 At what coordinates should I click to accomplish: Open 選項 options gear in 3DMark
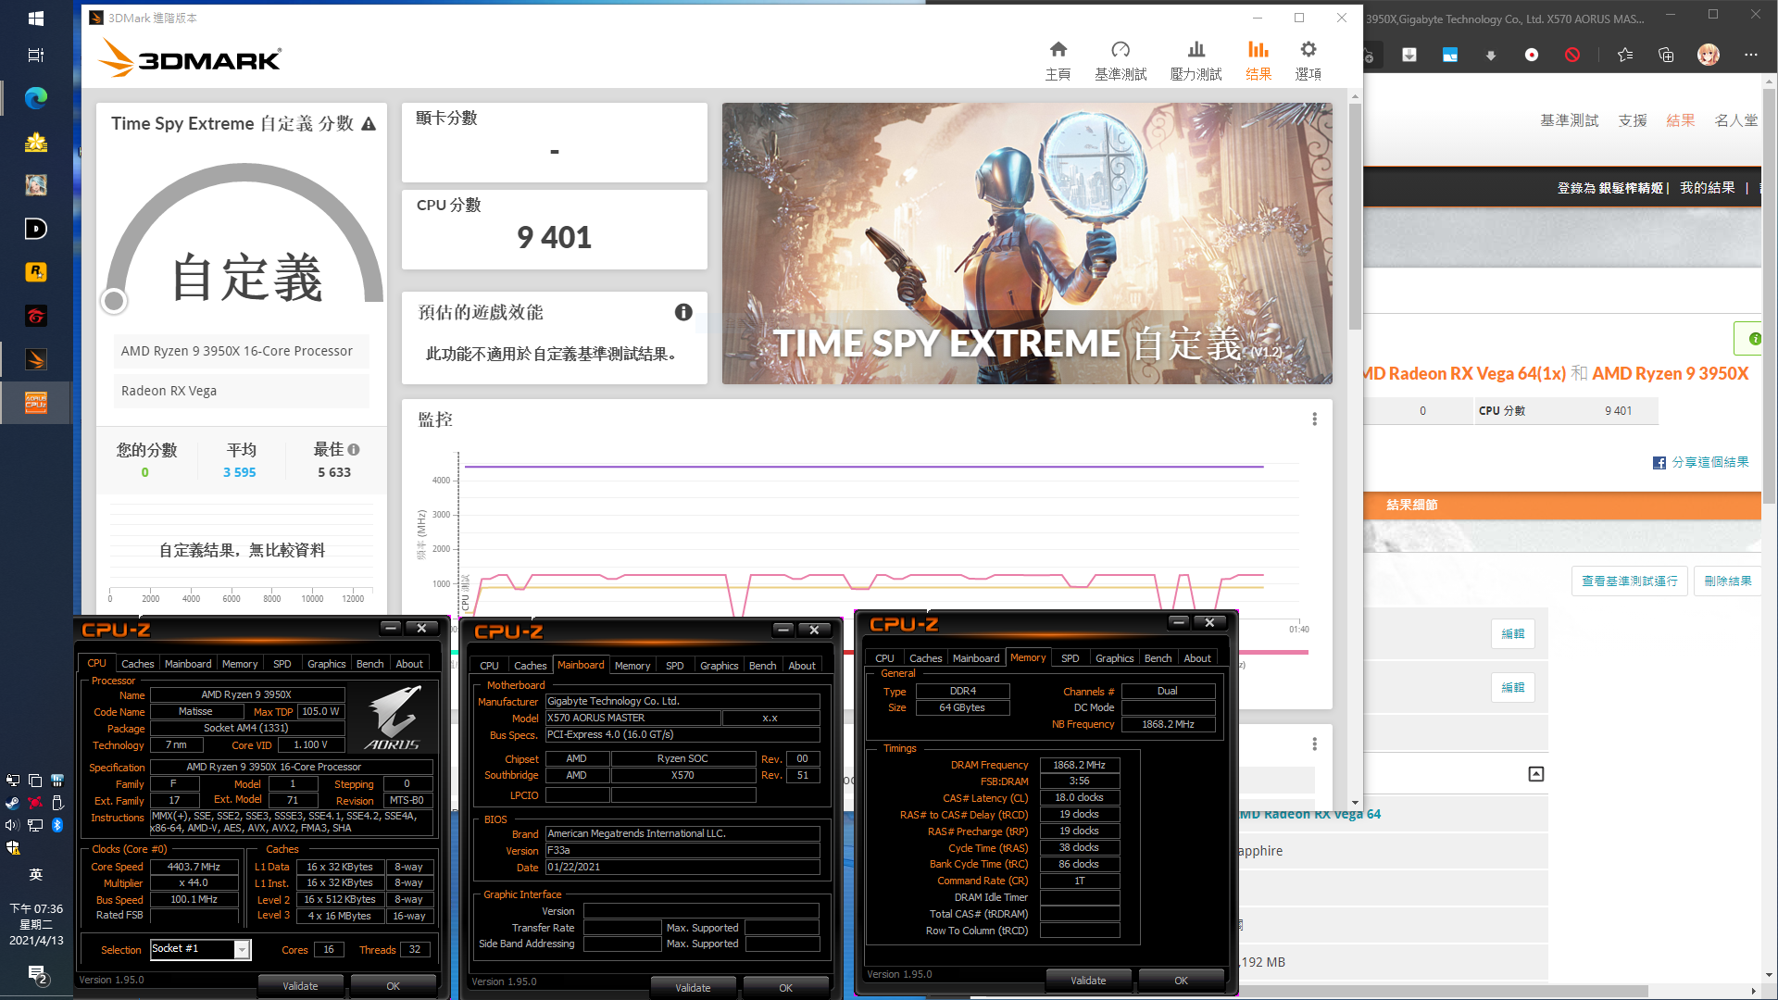pyautogui.click(x=1308, y=61)
